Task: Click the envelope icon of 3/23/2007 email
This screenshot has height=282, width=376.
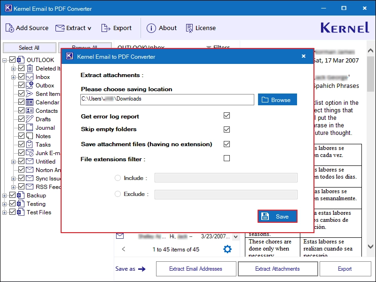Action: pyautogui.click(x=120, y=236)
